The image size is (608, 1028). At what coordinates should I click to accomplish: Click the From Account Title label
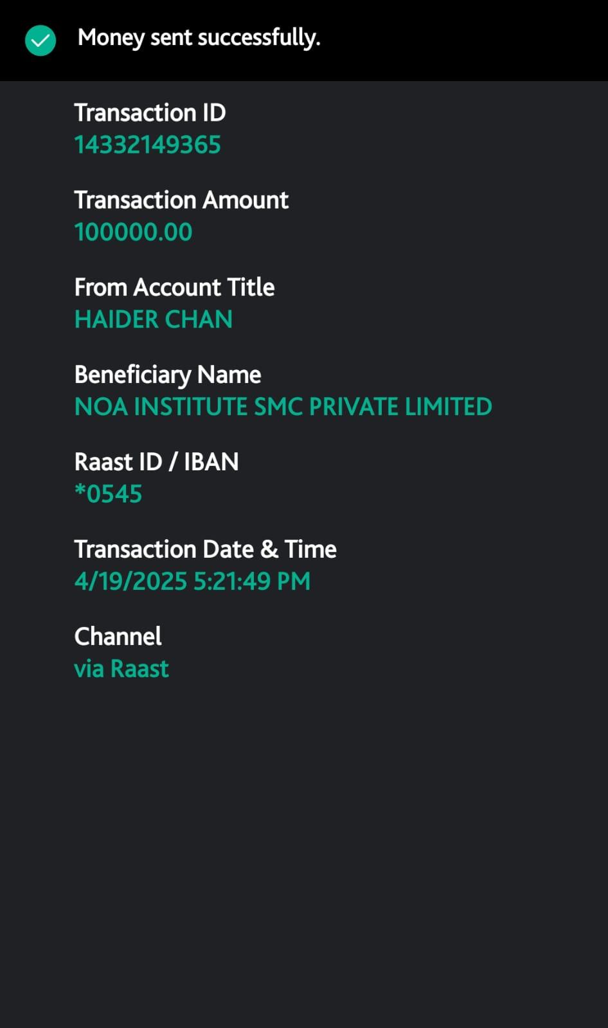(x=174, y=287)
